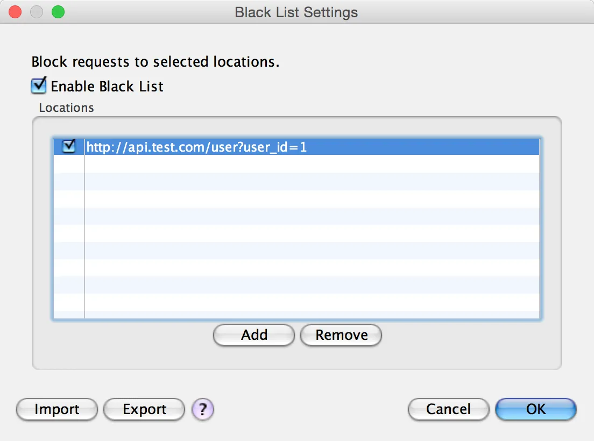Click the Enable Black List checkmark icon

tap(38, 86)
